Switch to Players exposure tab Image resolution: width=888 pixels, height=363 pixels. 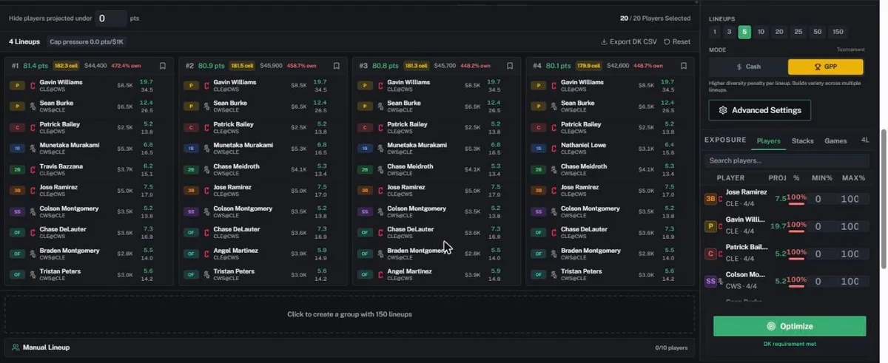pyautogui.click(x=768, y=140)
